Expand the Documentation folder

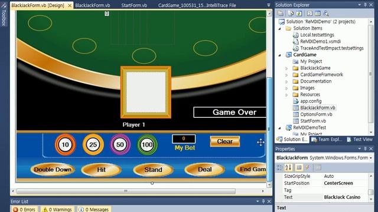(x=286, y=82)
